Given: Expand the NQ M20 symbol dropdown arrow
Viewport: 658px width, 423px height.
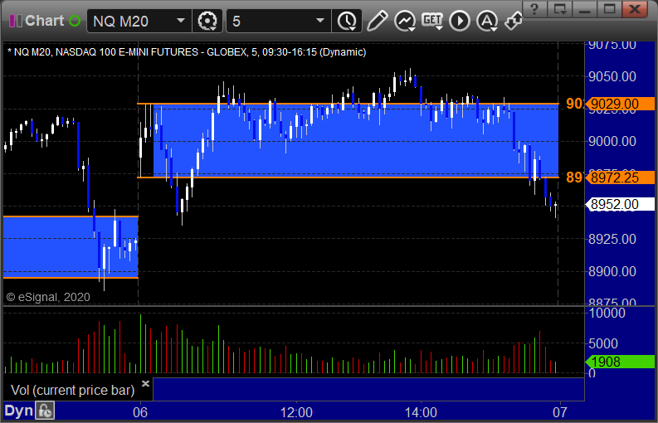Looking at the screenshot, I should tap(181, 21).
